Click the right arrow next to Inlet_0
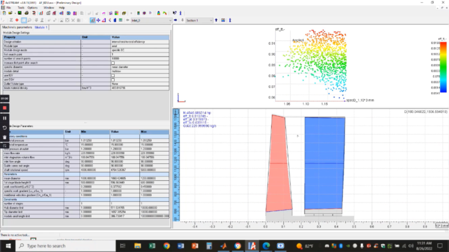Screen dimensions: 449x252 pyautogui.click(x=175, y=20)
